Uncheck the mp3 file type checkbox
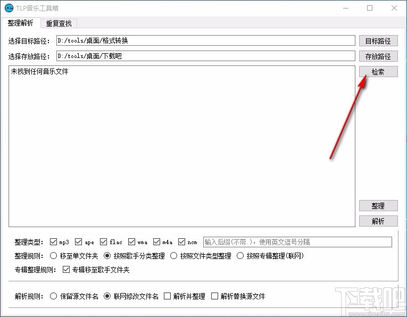407x317 pixels. coord(54,242)
